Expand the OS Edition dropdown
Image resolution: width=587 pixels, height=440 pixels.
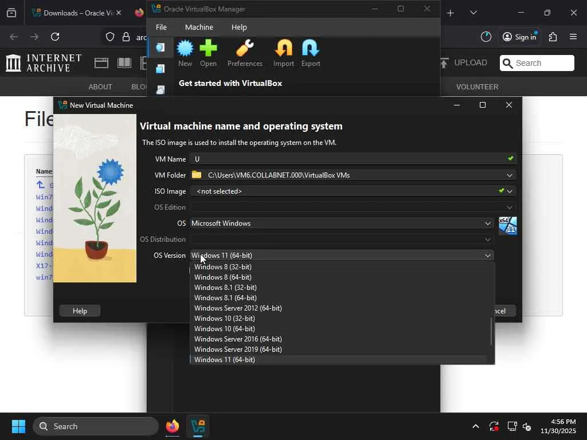[510, 207]
